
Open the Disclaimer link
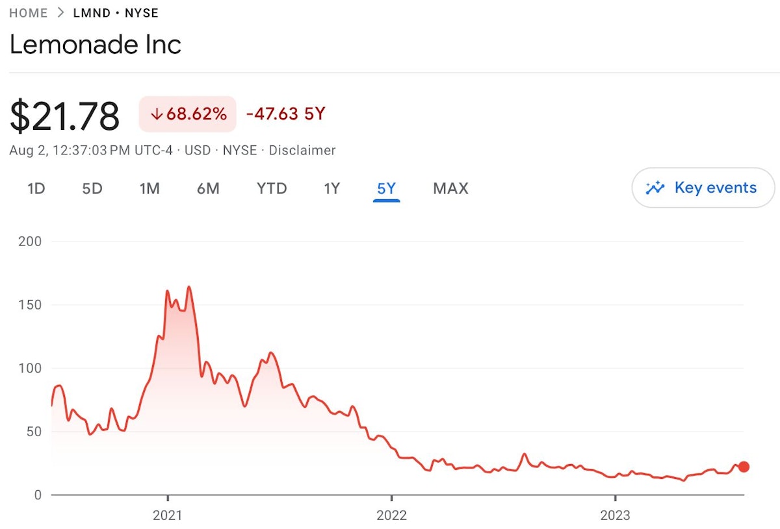click(302, 151)
